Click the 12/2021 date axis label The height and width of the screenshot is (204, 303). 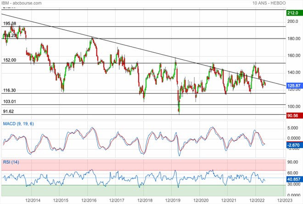coord(229,200)
